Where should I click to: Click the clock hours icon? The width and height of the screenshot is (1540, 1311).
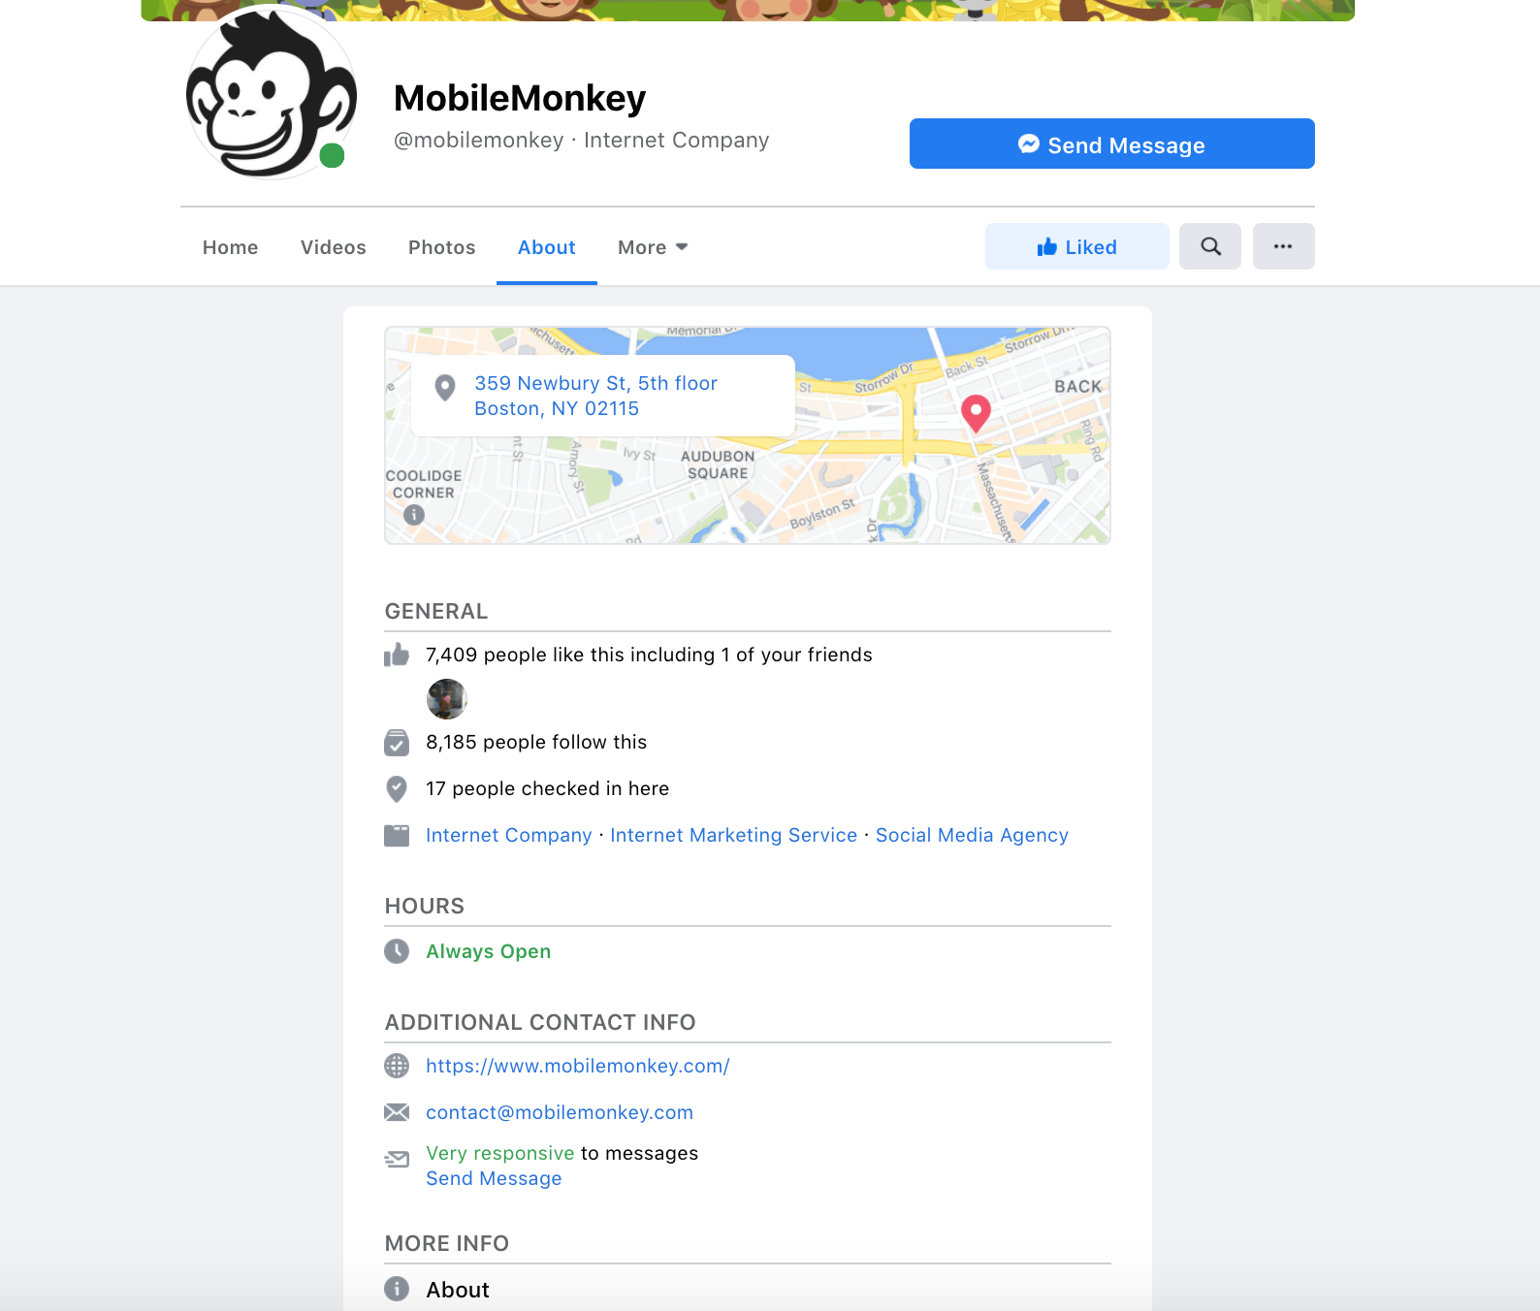(397, 951)
